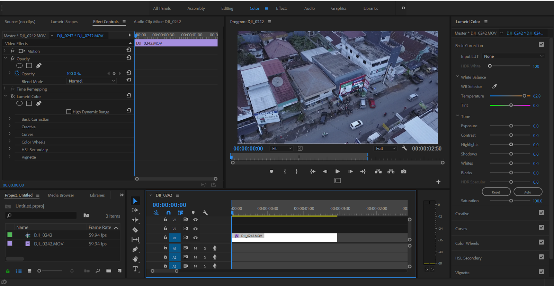Select the Pen tool in tools panel
This screenshot has width=554, height=286.
(x=135, y=249)
